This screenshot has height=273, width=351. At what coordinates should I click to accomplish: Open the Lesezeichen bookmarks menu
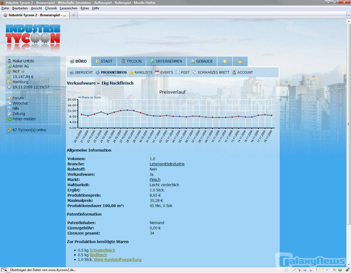tap(68, 8)
